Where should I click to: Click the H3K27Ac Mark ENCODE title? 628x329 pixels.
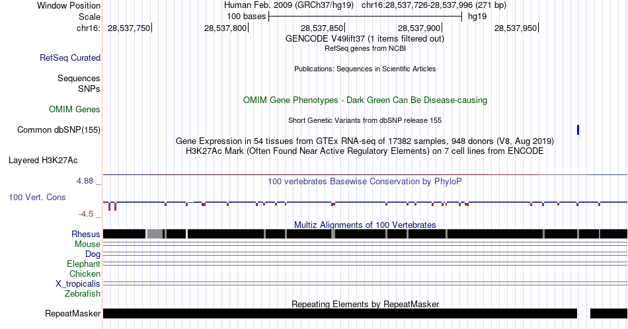tap(365, 151)
